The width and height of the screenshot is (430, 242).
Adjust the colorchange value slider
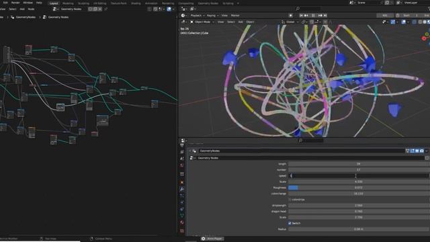[359, 194]
